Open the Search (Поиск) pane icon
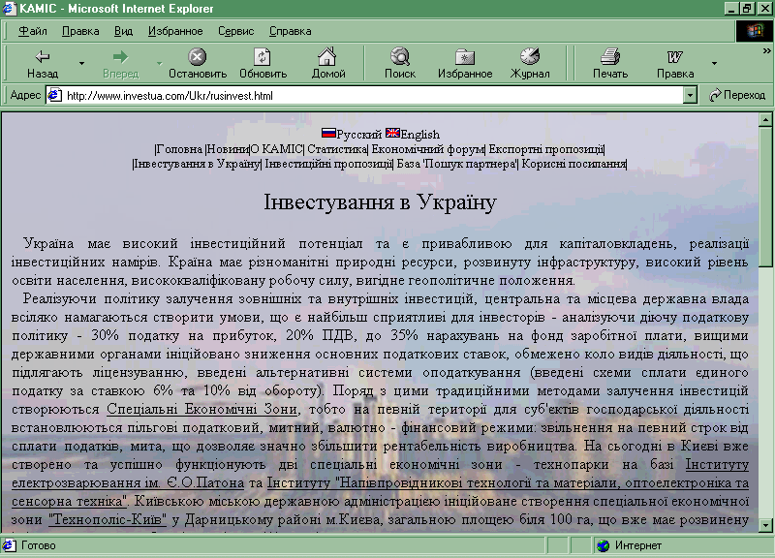Image resolution: width=775 pixels, height=558 pixels. (399, 57)
